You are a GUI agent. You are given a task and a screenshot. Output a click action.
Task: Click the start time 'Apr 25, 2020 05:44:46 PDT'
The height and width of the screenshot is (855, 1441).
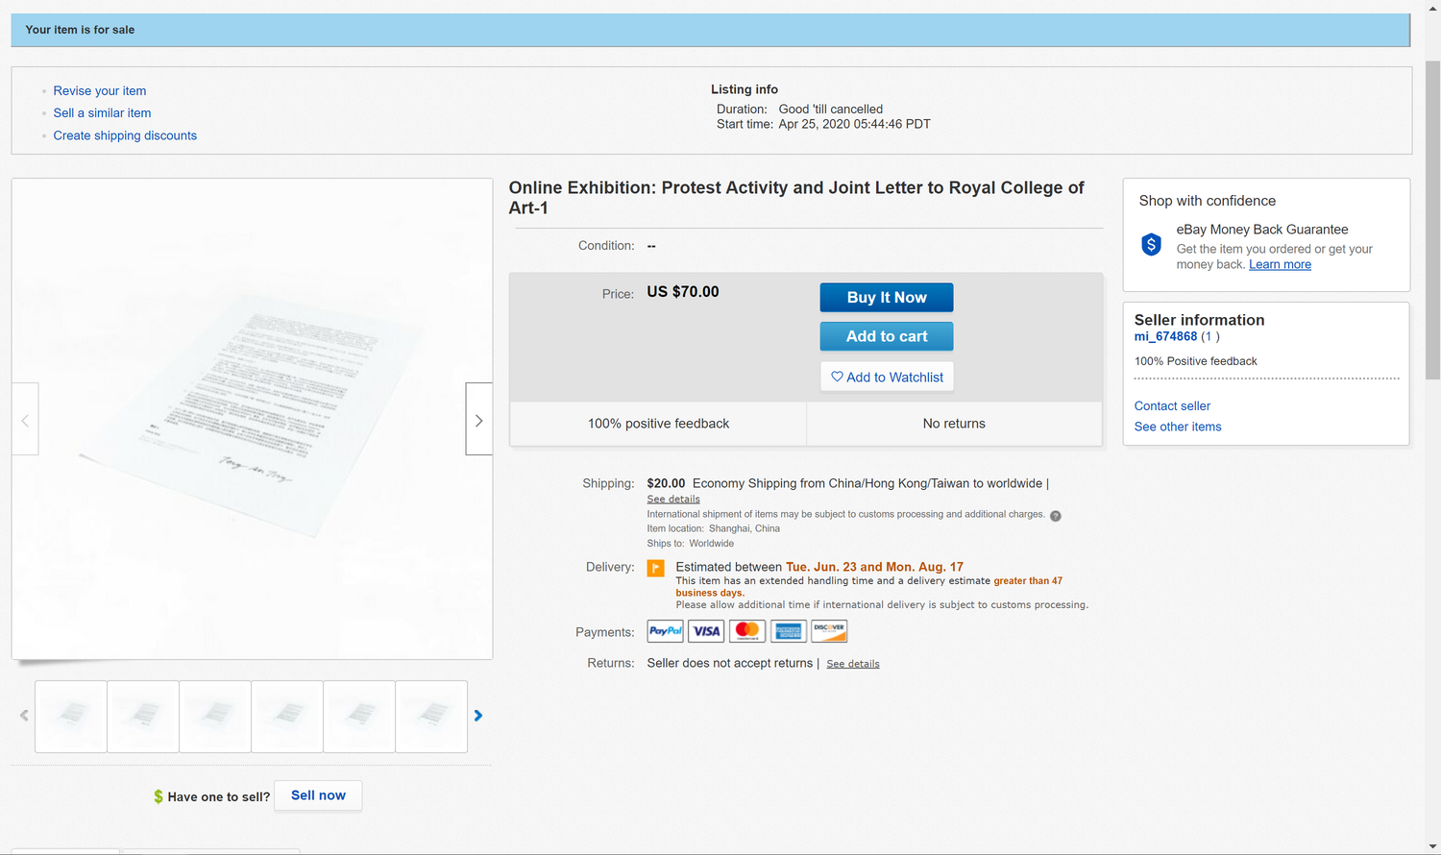pos(854,124)
